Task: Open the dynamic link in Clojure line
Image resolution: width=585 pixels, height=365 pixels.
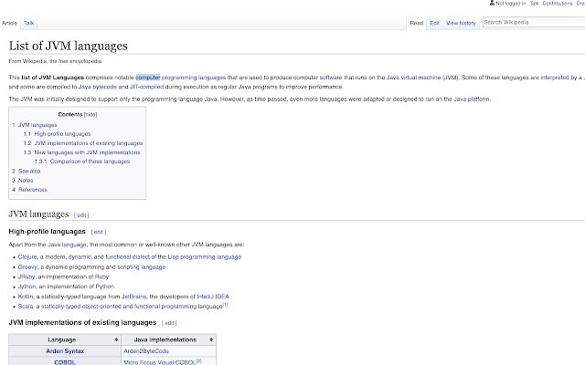Action: (x=80, y=257)
